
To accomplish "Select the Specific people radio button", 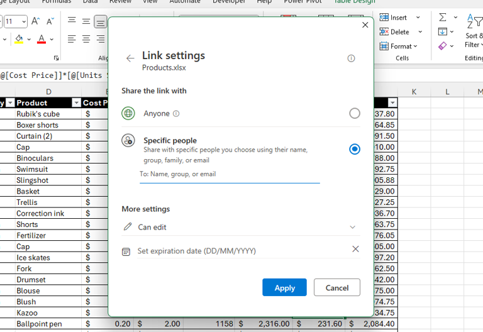I will [355, 149].
